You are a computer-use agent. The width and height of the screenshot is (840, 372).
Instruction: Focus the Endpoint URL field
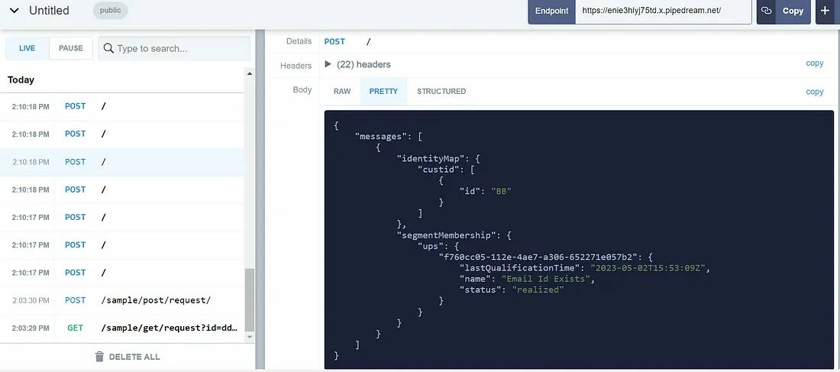pyautogui.click(x=663, y=11)
